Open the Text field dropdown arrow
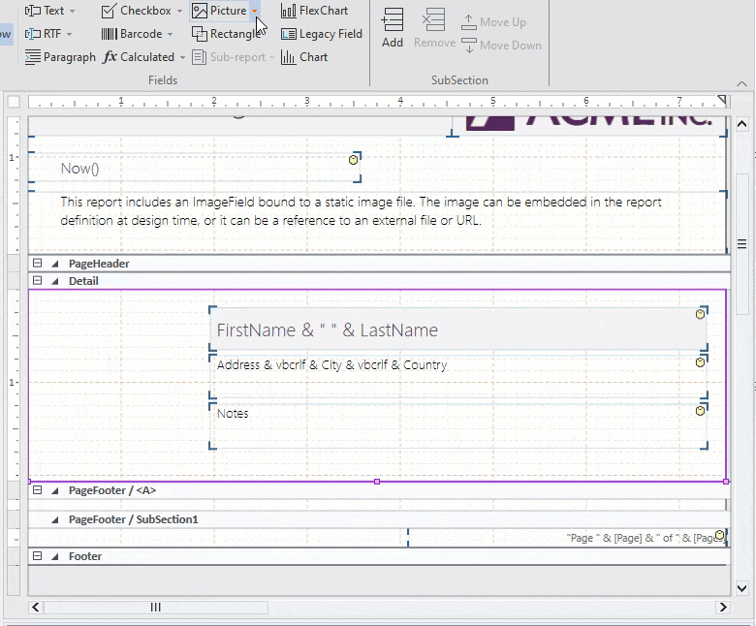Viewport: 756px width, 626px height. [73, 12]
